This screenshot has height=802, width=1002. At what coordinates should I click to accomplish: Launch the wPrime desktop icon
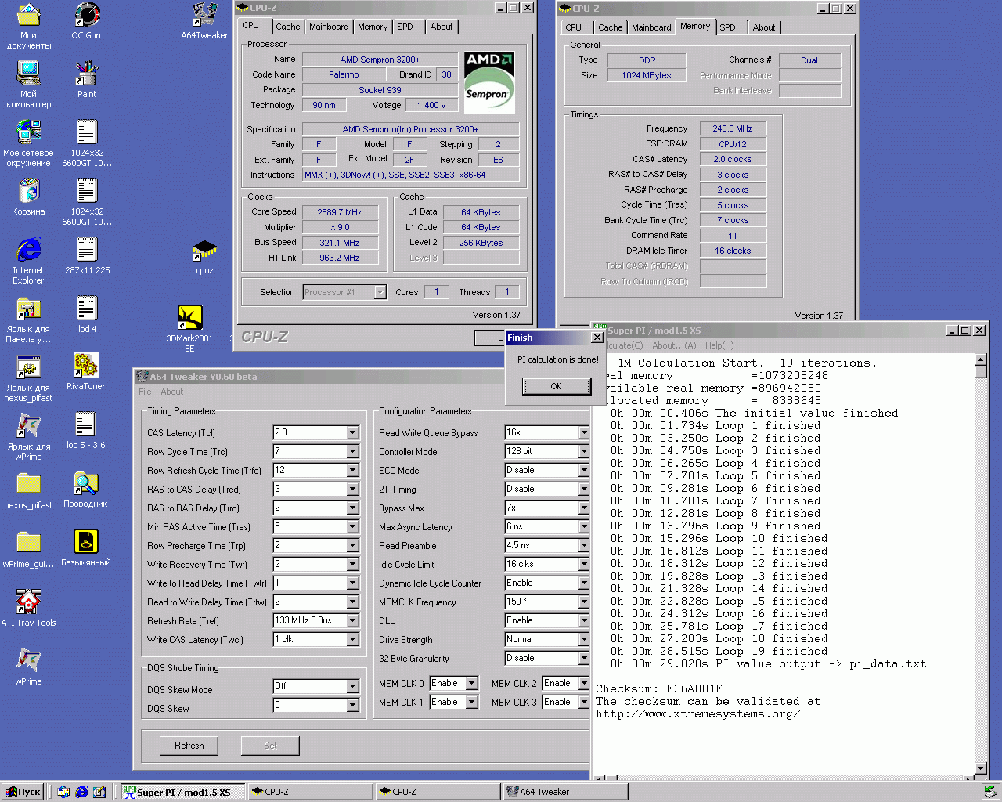[x=29, y=667]
